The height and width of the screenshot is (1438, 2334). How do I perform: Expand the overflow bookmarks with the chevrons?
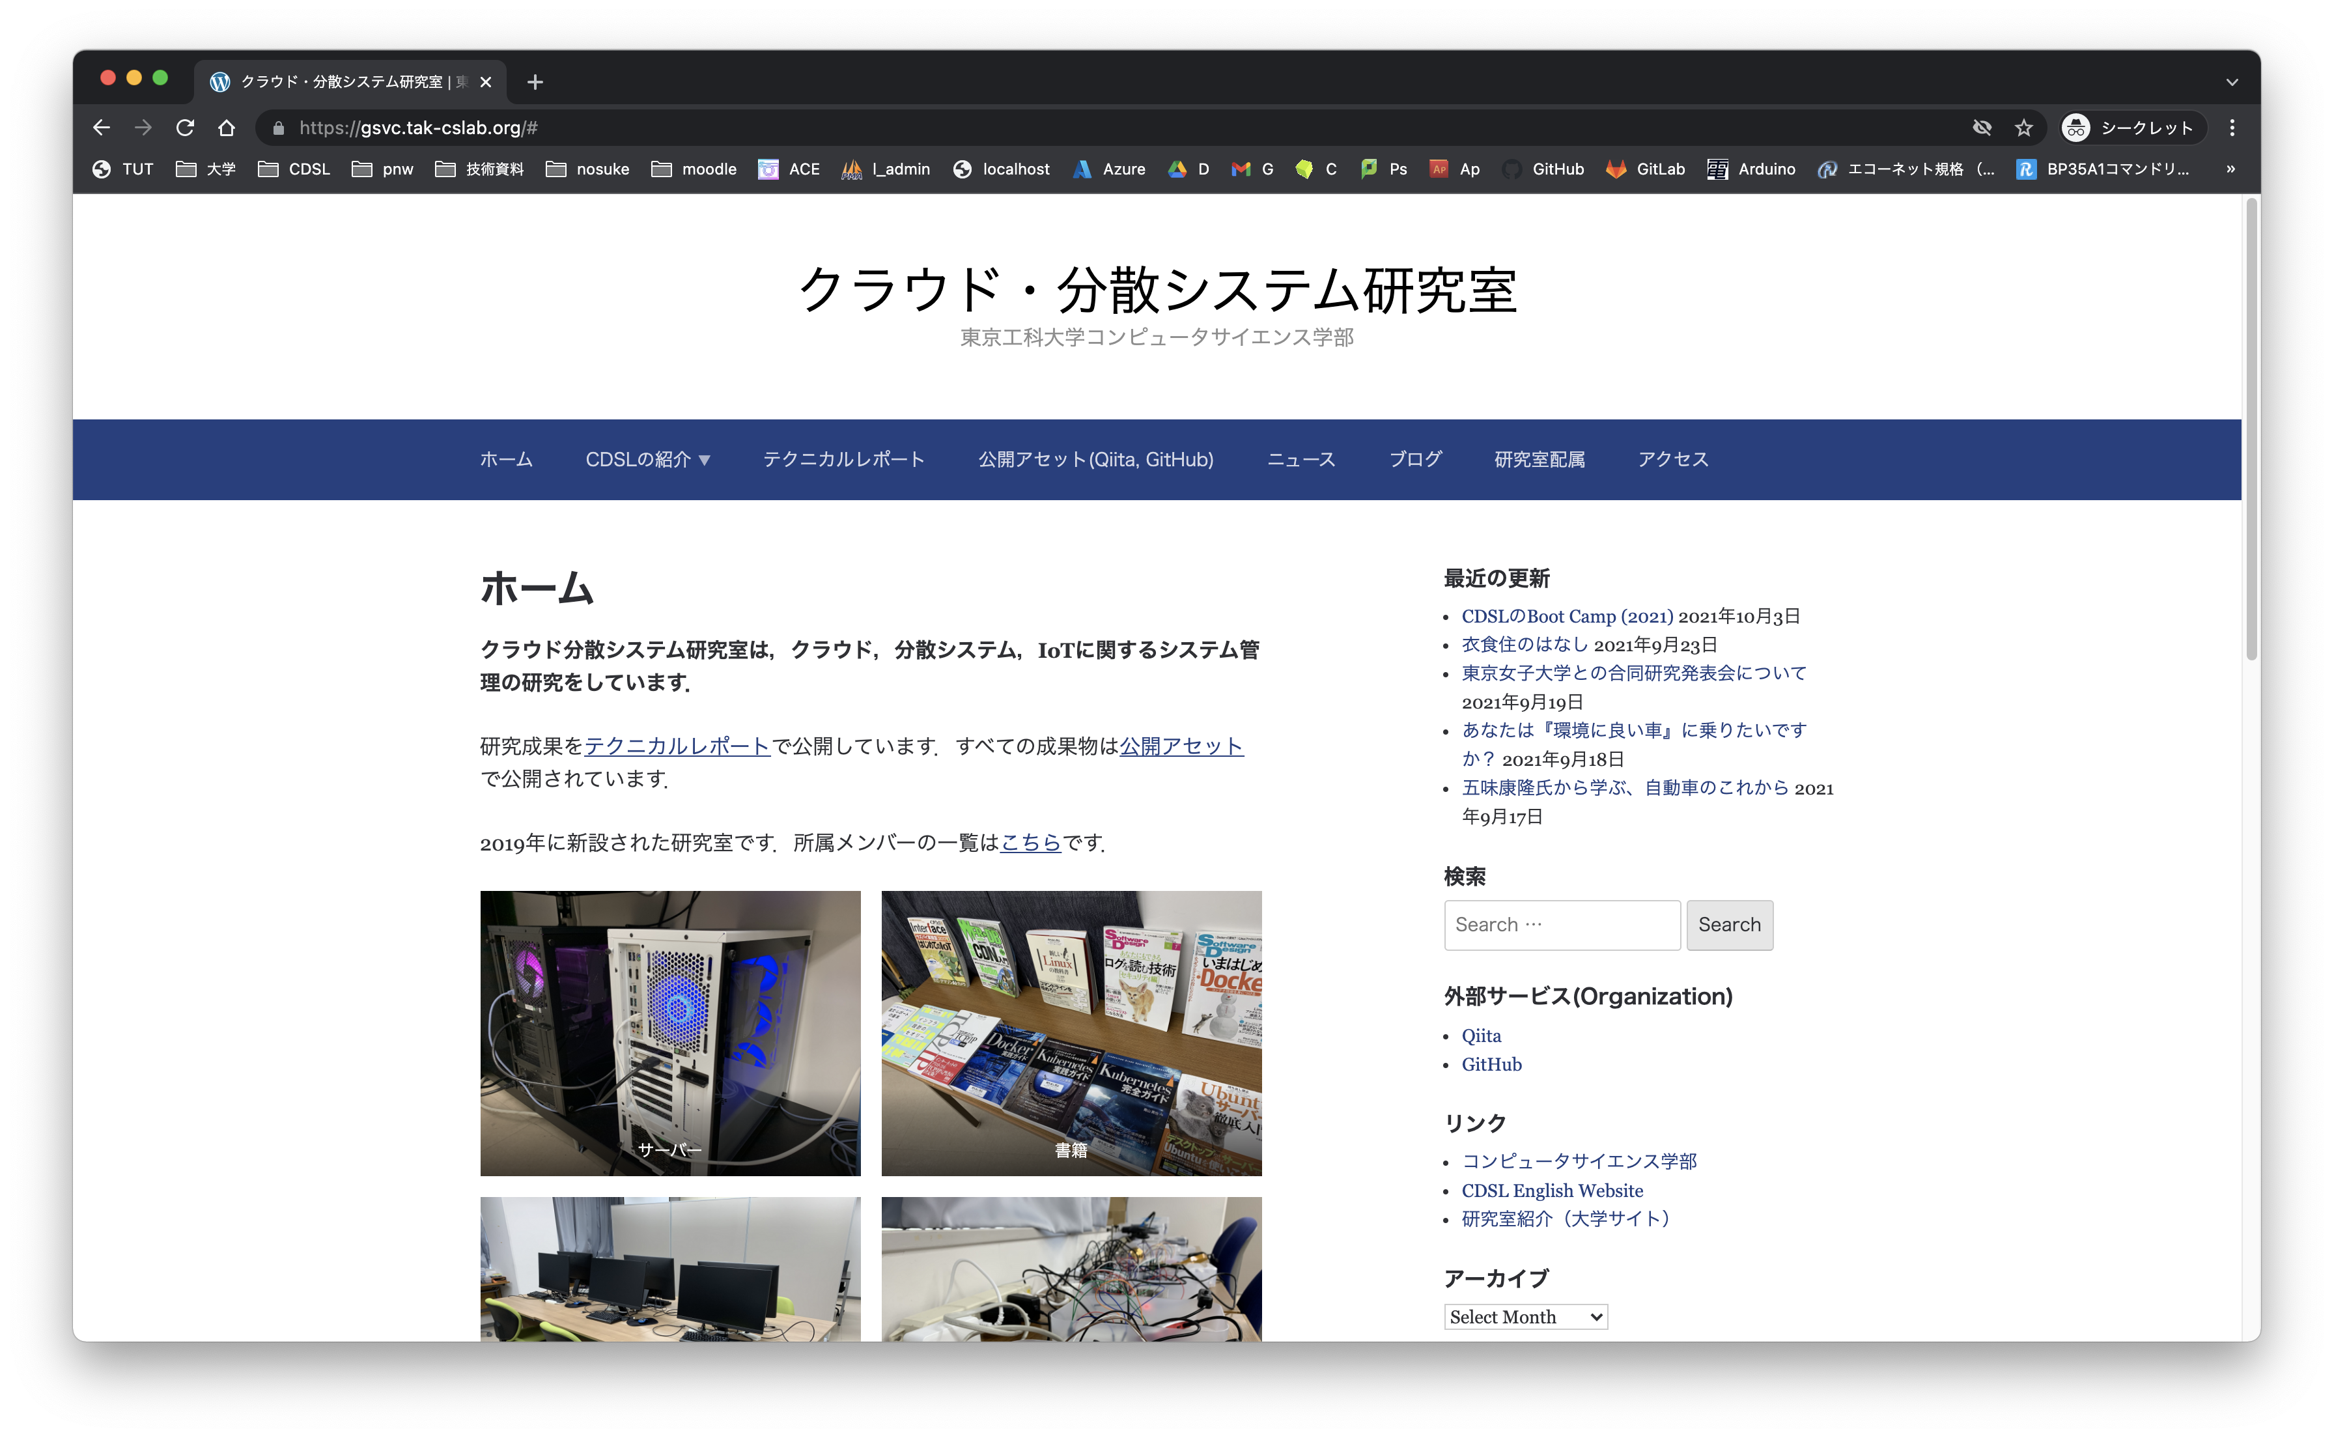pyautogui.click(x=2229, y=169)
